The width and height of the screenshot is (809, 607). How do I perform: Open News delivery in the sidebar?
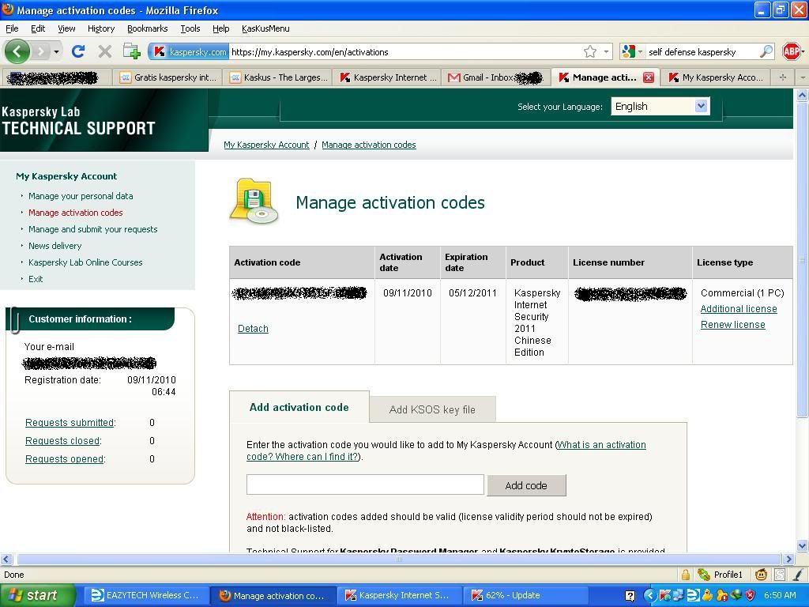point(55,246)
